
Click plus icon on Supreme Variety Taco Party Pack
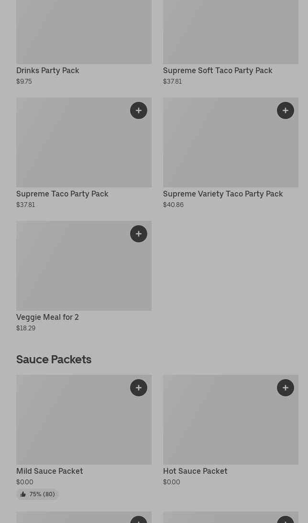click(x=286, y=110)
